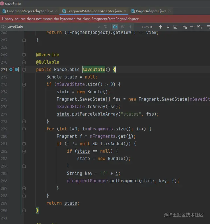The image size is (210, 224).
Task: Click 'Bundle state = null;' on line 272
Action: pos(72,77)
